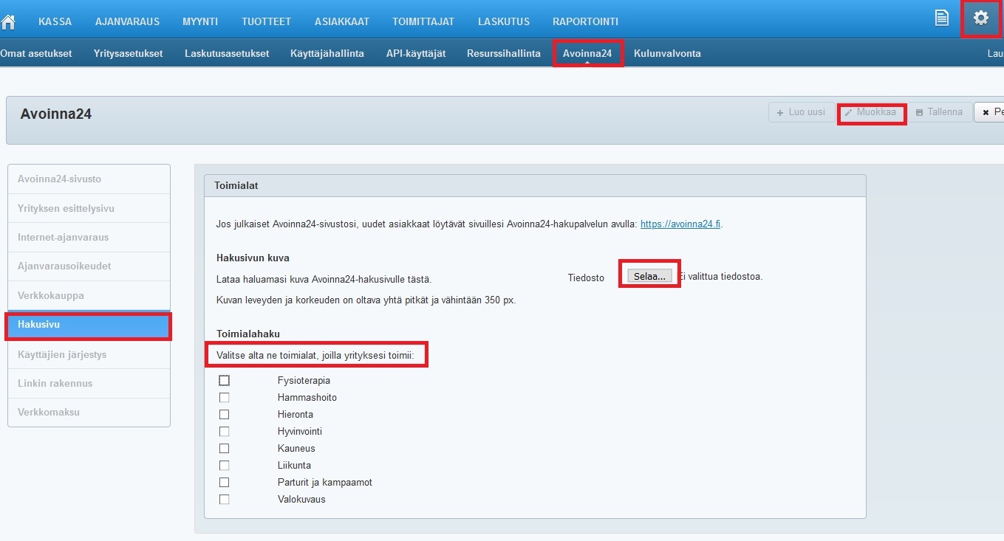Open the RAPORTOINTI menu
The height and width of the screenshot is (541, 1004).
point(585,21)
